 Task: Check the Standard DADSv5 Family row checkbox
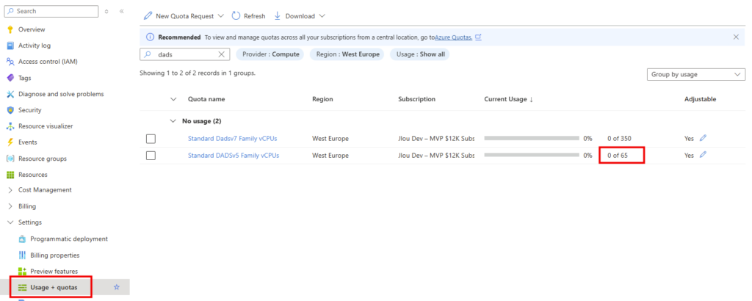151,156
